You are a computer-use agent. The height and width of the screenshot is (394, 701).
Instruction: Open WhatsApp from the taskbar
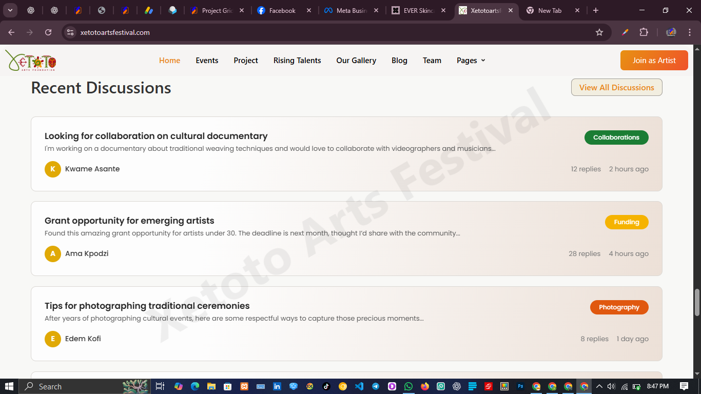click(x=408, y=386)
